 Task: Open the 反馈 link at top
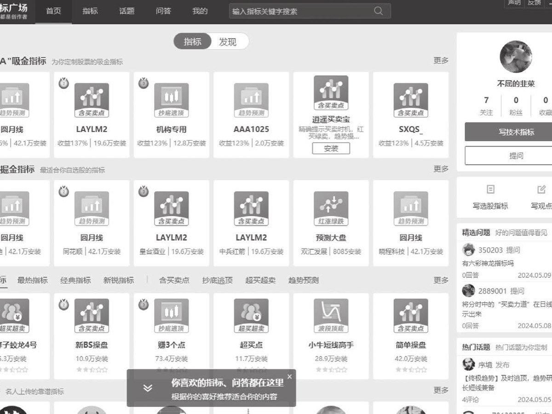pos(534,3)
